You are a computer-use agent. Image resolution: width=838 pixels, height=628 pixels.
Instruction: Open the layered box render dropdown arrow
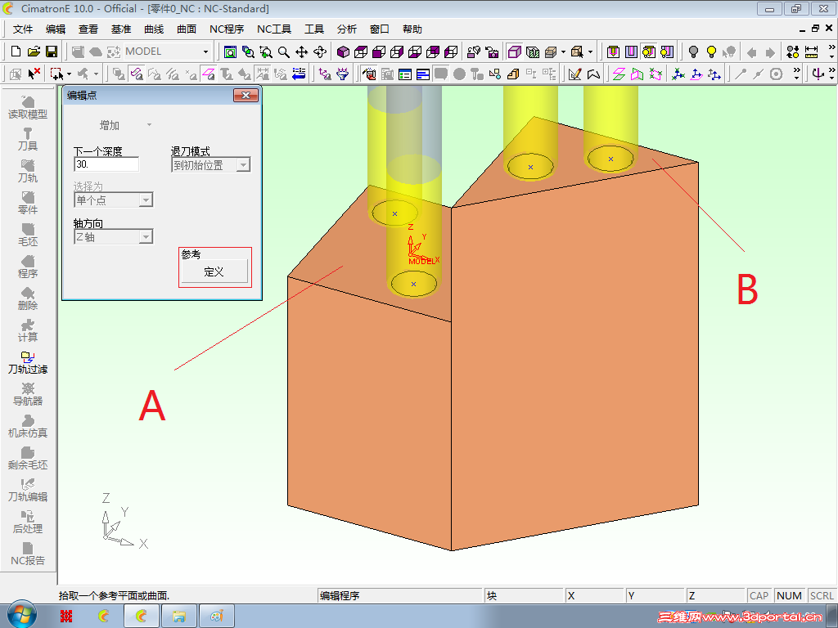(563, 52)
